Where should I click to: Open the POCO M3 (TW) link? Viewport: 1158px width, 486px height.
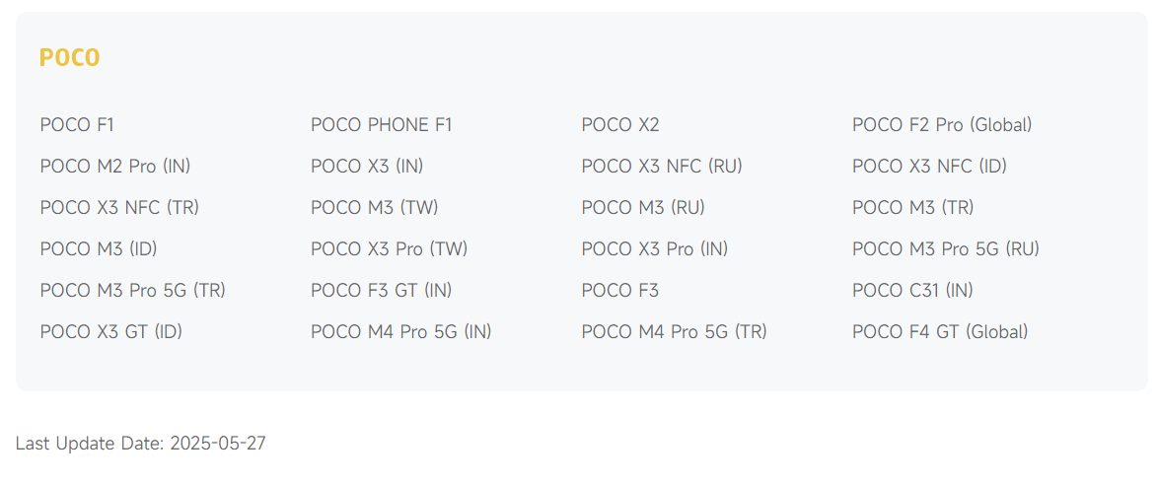[x=374, y=208]
